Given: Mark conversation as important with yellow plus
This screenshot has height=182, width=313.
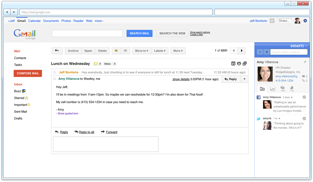Looking at the screenshot, I should 116,51.
